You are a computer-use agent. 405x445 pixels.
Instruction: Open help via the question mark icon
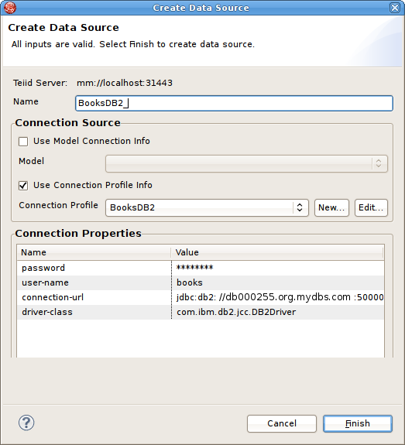[26, 423]
